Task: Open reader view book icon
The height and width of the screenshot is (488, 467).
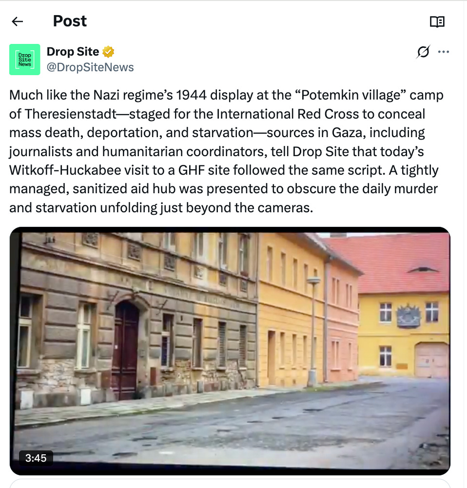Action: pyautogui.click(x=437, y=22)
